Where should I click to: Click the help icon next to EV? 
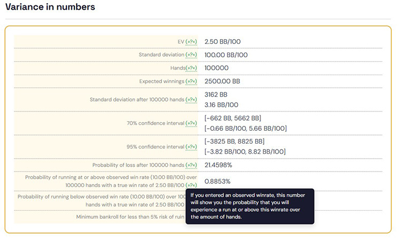coord(191,41)
